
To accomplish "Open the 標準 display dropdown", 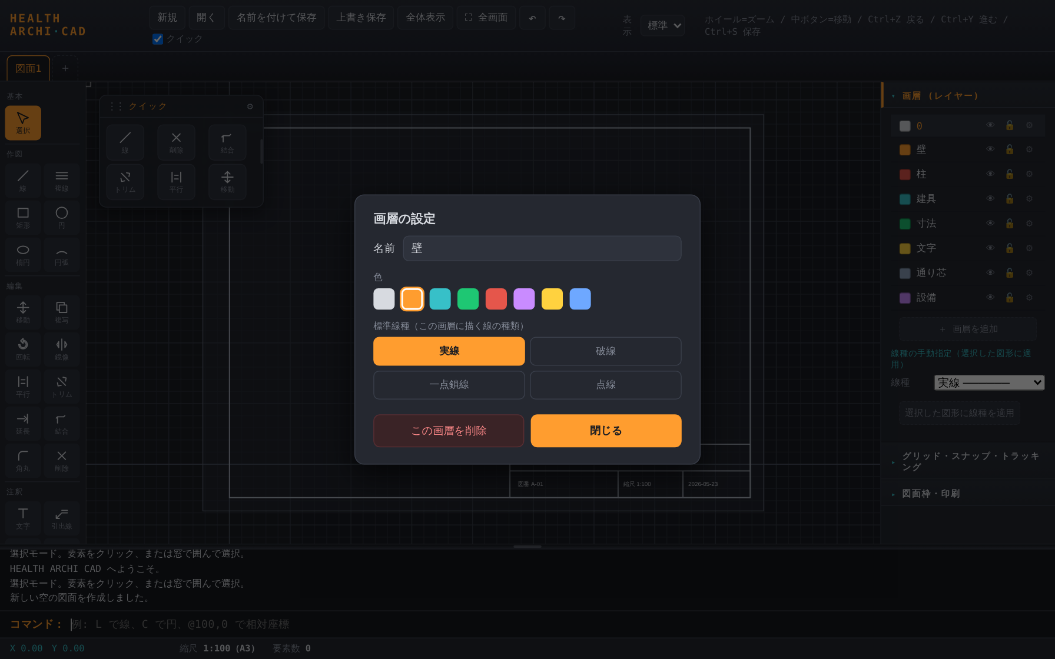I will pos(663,25).
